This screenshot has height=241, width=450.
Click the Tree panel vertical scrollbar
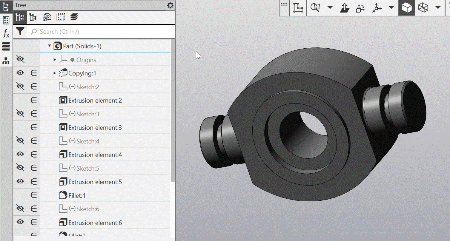click(172, 119)
